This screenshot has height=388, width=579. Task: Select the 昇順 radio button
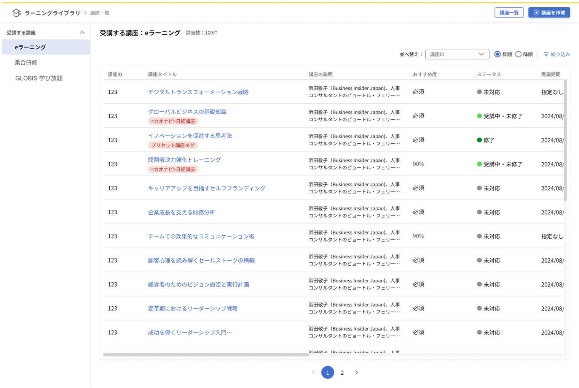click(498, 54)
